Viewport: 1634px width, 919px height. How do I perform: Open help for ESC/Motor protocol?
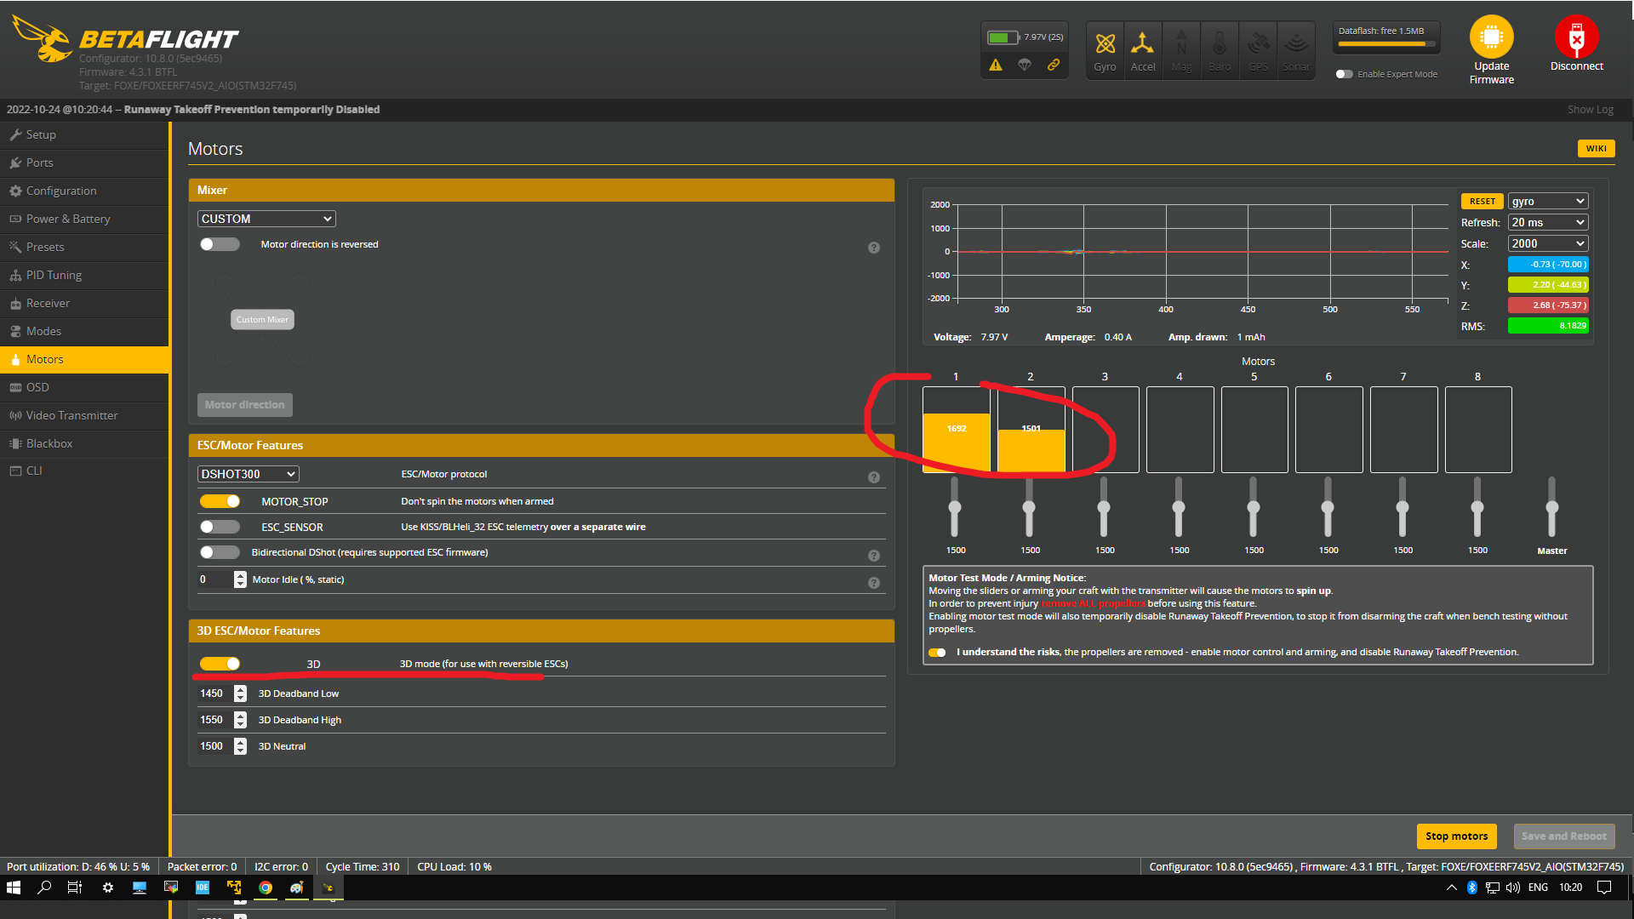(x=873, y=477)
